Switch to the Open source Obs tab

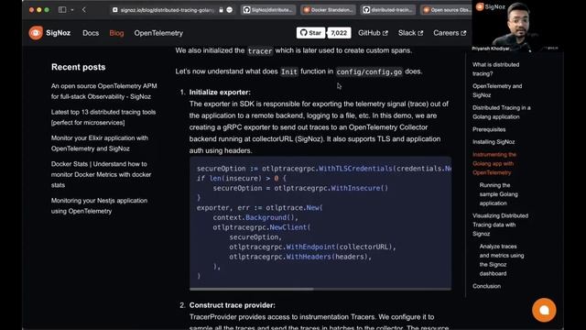(x=446, y=10)
